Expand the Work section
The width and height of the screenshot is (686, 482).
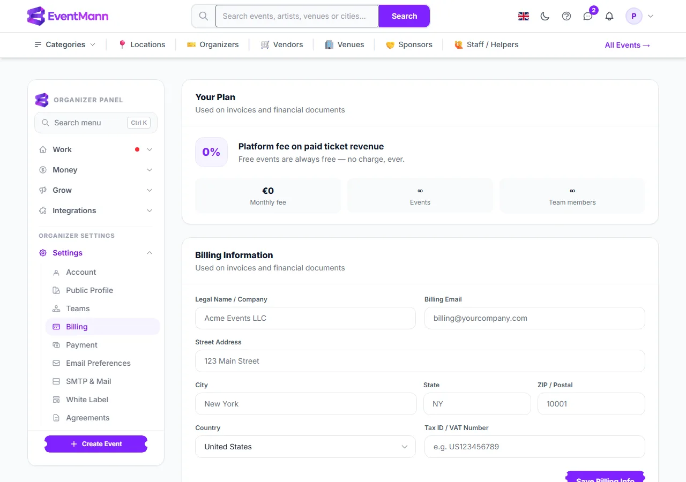coord(96,149)
